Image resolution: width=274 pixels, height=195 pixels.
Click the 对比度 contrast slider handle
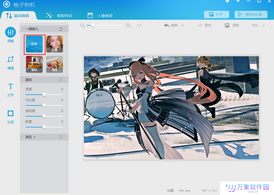(44, 105)
